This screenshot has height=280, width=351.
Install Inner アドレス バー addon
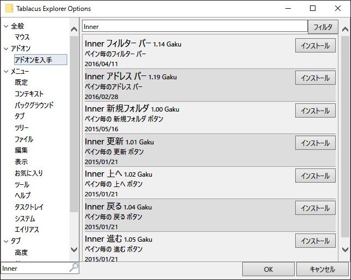315,78
